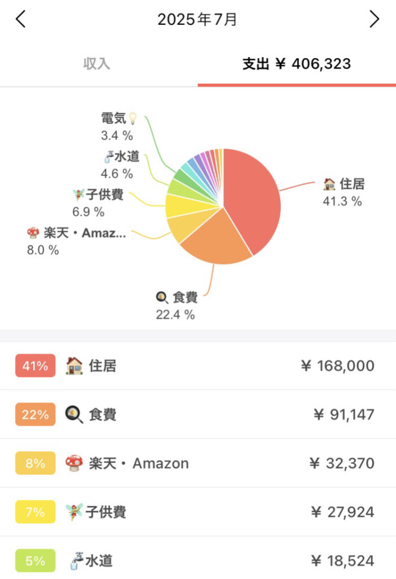This screenshot has width=396, height=579.
Task: Tap the fairy icon in 子供費 row
Action: [74, 512]
